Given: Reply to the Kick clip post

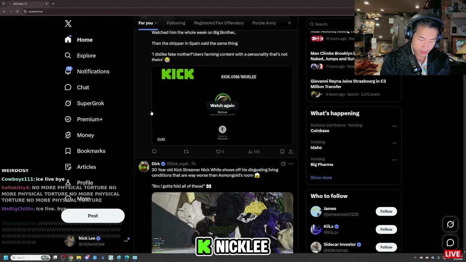Looking at the screenshot, I should 154,151.
